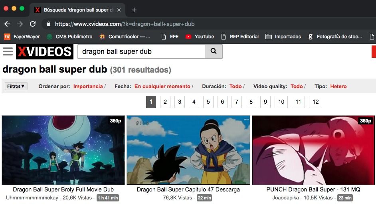Open the FayerWayer bookmark
This screenshot has width=376, height=215.
pyautogui.click(x=22, y=37)
